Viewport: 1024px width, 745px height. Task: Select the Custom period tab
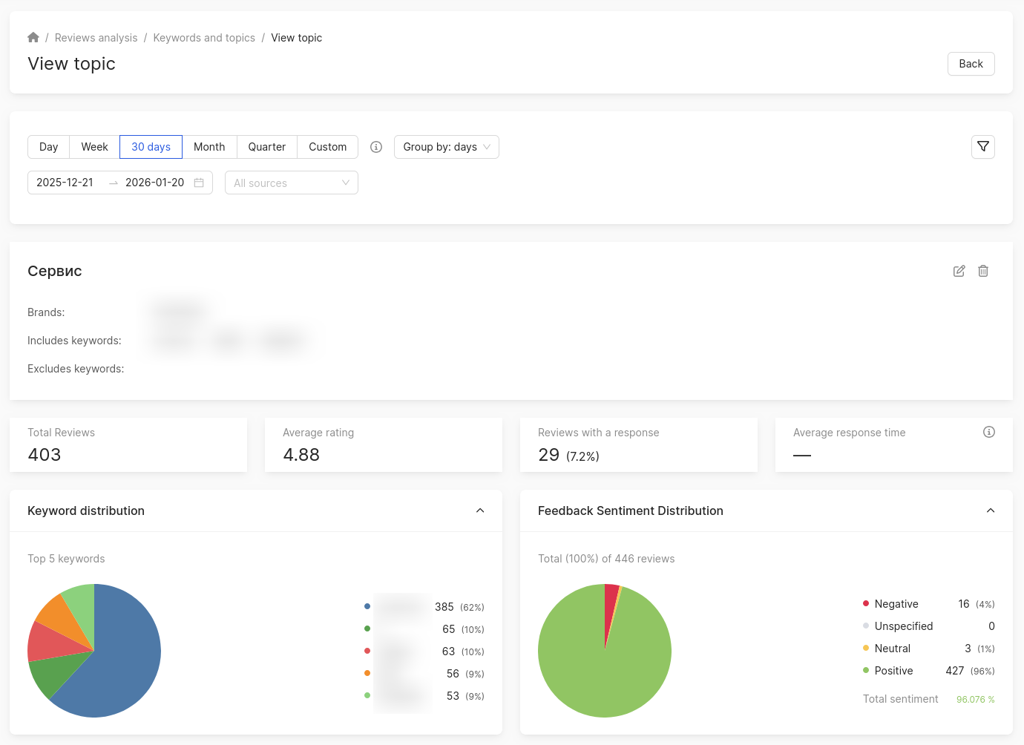pyautogui.click(x=327, y=147)
